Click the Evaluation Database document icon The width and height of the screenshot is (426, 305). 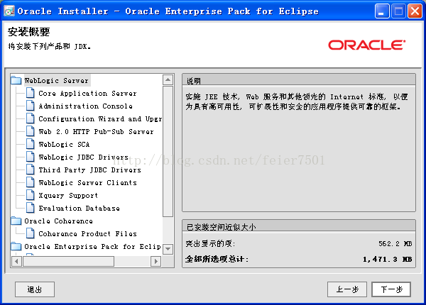point(31,208)
